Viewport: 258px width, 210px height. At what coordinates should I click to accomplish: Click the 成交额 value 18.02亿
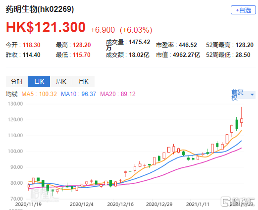pyautogui.click(x=139, y=55)
